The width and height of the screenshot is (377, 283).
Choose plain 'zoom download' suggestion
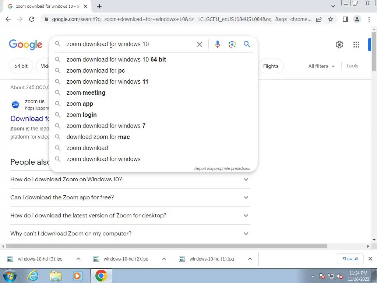point(154,148)
